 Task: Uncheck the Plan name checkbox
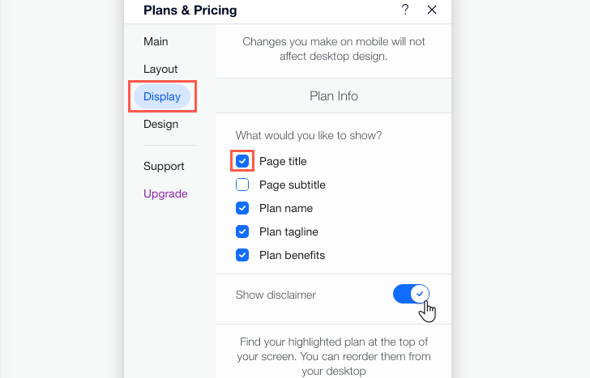point(242,208)
